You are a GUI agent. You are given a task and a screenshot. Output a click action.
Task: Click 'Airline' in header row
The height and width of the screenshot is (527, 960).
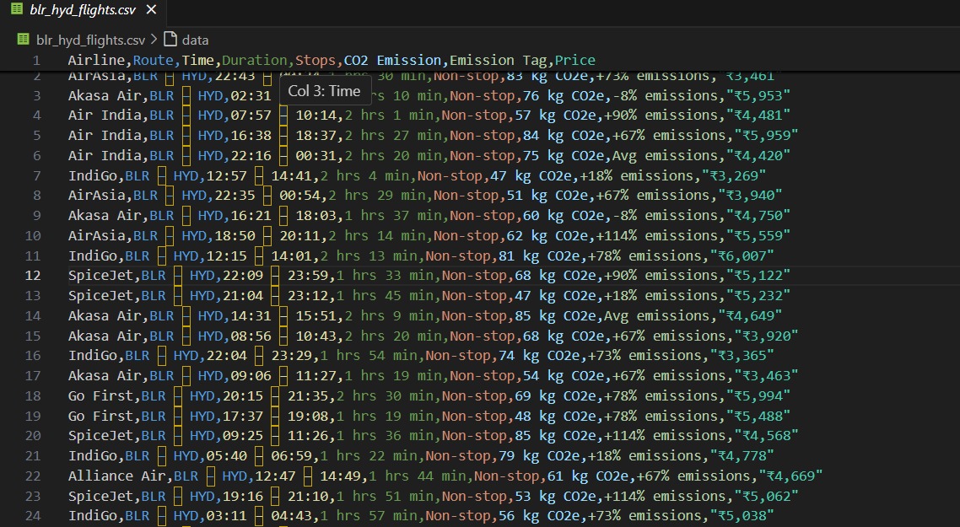(96, 60)
